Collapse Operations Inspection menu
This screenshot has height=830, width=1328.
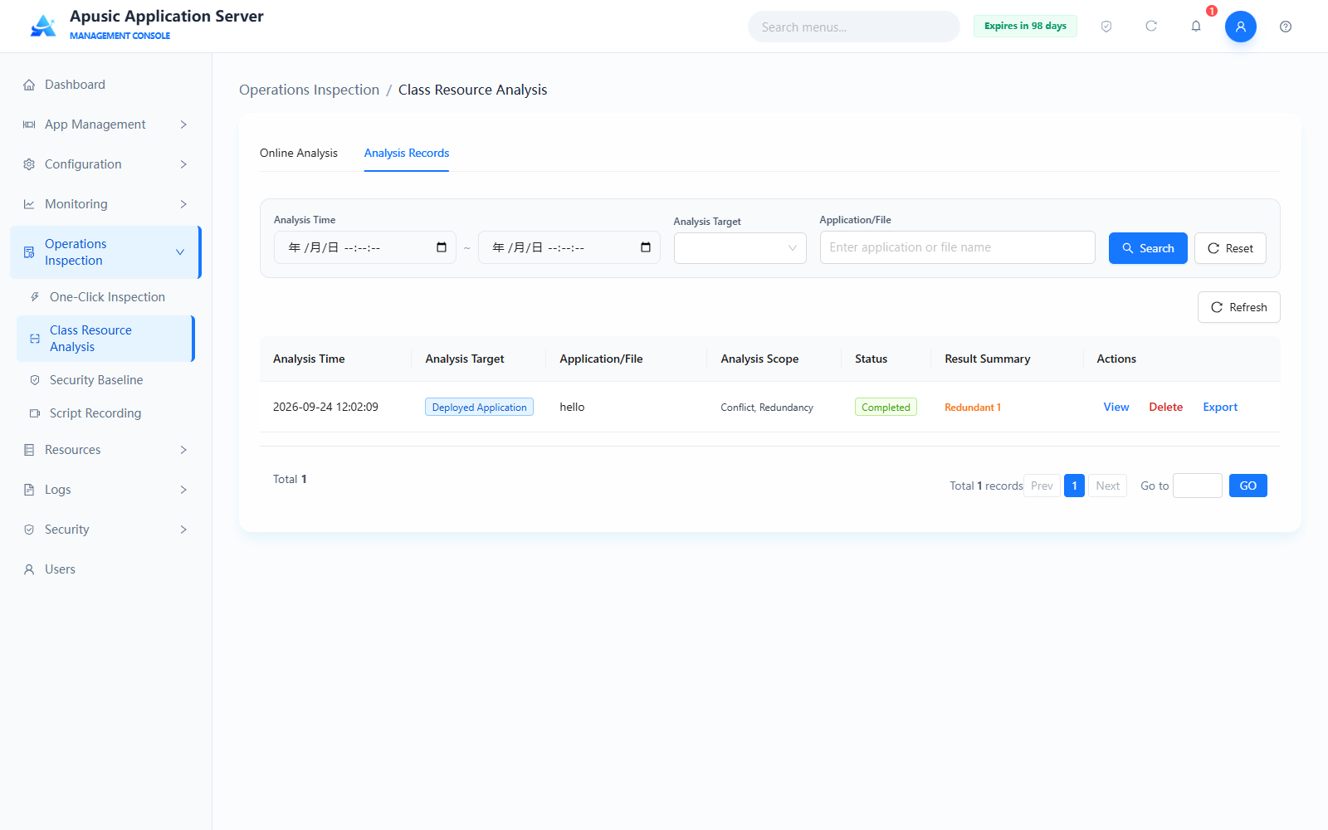[x=106, y=252]
